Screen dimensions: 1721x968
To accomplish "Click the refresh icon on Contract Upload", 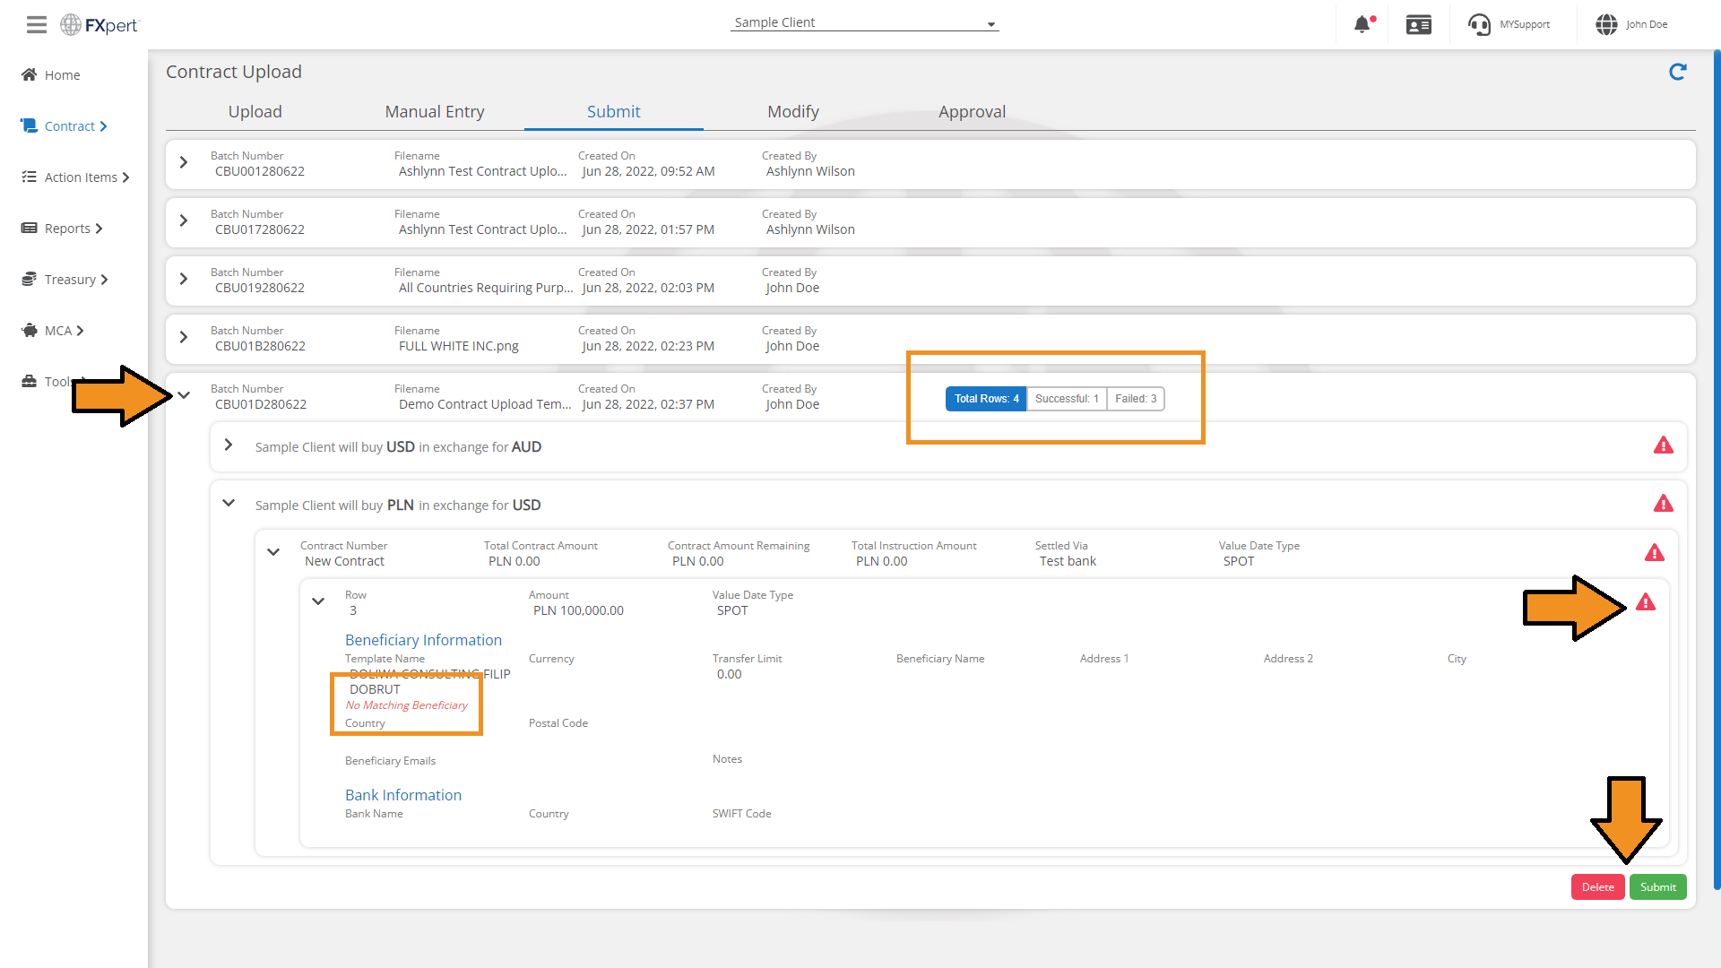I will [x=1677, y=72].
